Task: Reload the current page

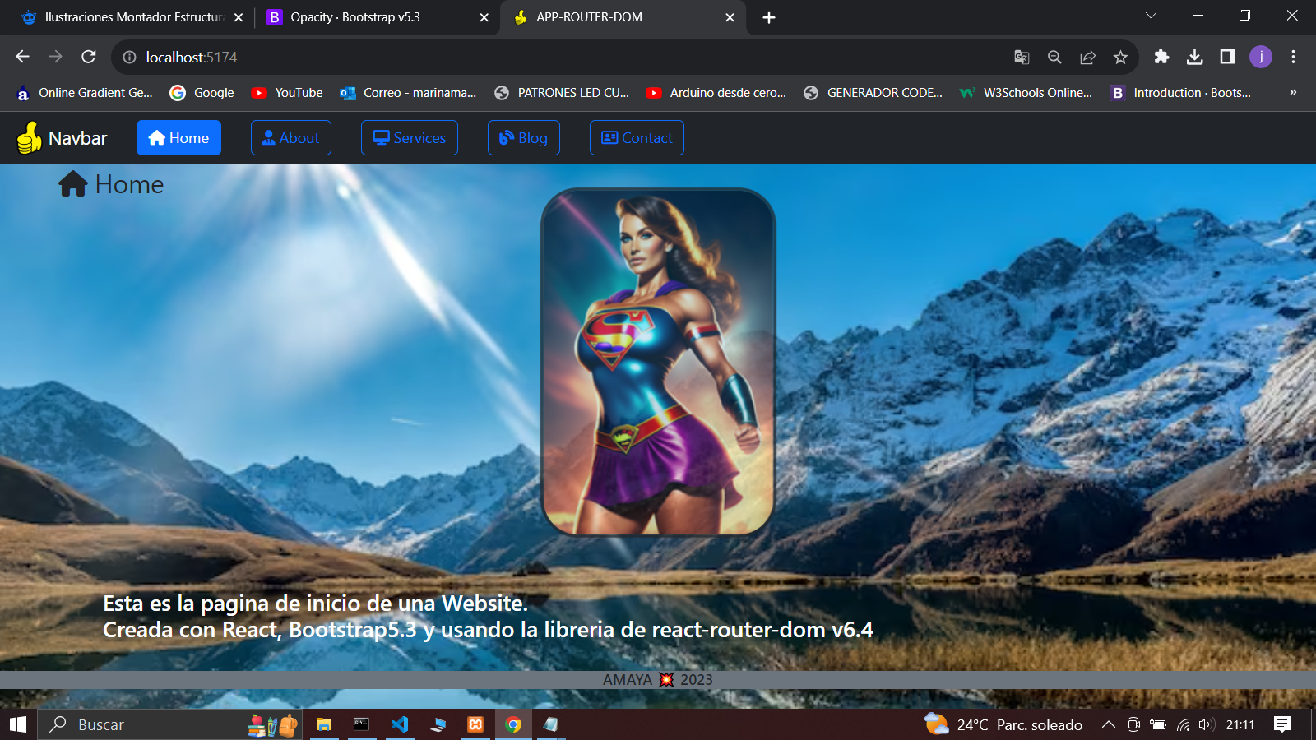Action: pos(89,57)
